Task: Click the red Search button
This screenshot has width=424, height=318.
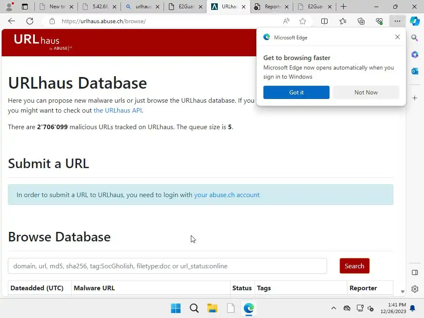Action: 354,266
